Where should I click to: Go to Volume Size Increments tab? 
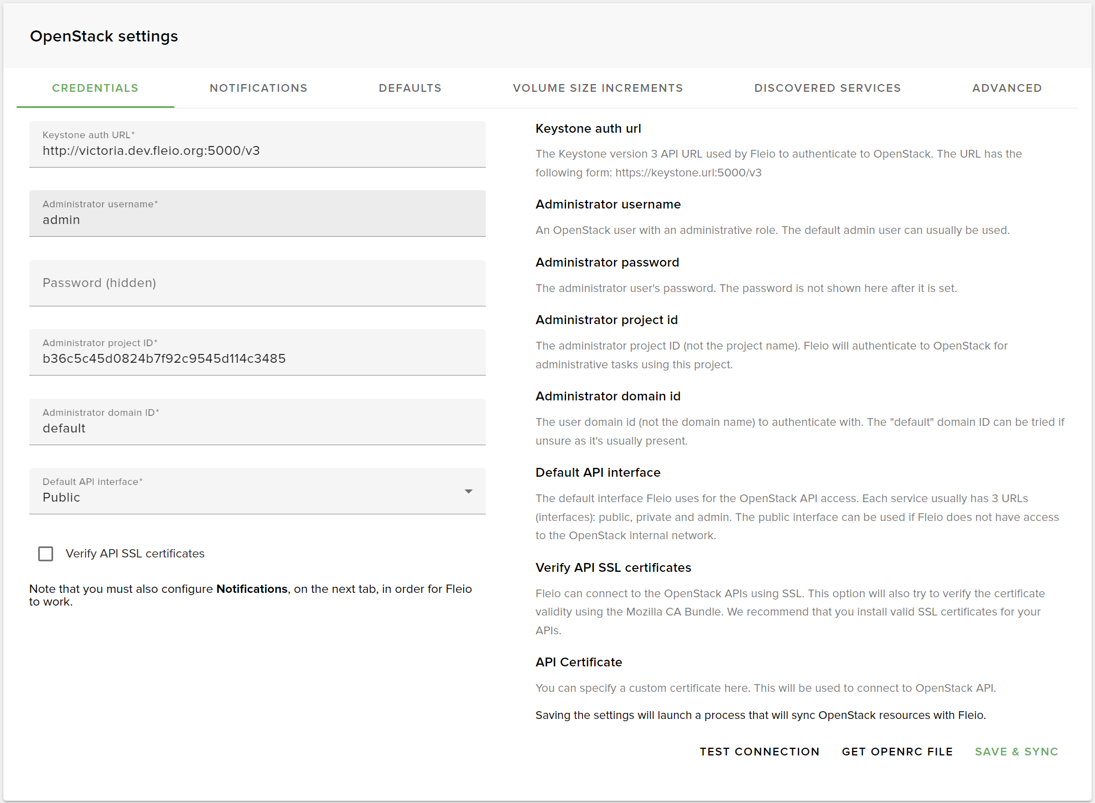click(x=598, y=88)
